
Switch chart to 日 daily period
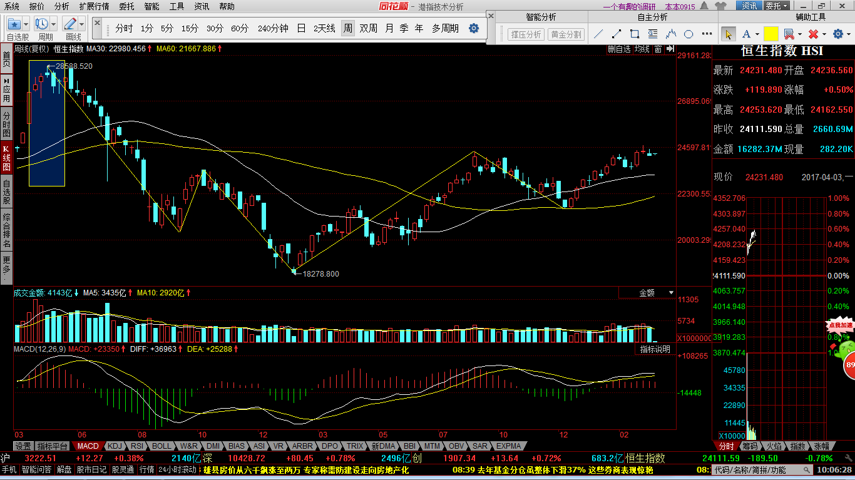(x=301, y=29)
